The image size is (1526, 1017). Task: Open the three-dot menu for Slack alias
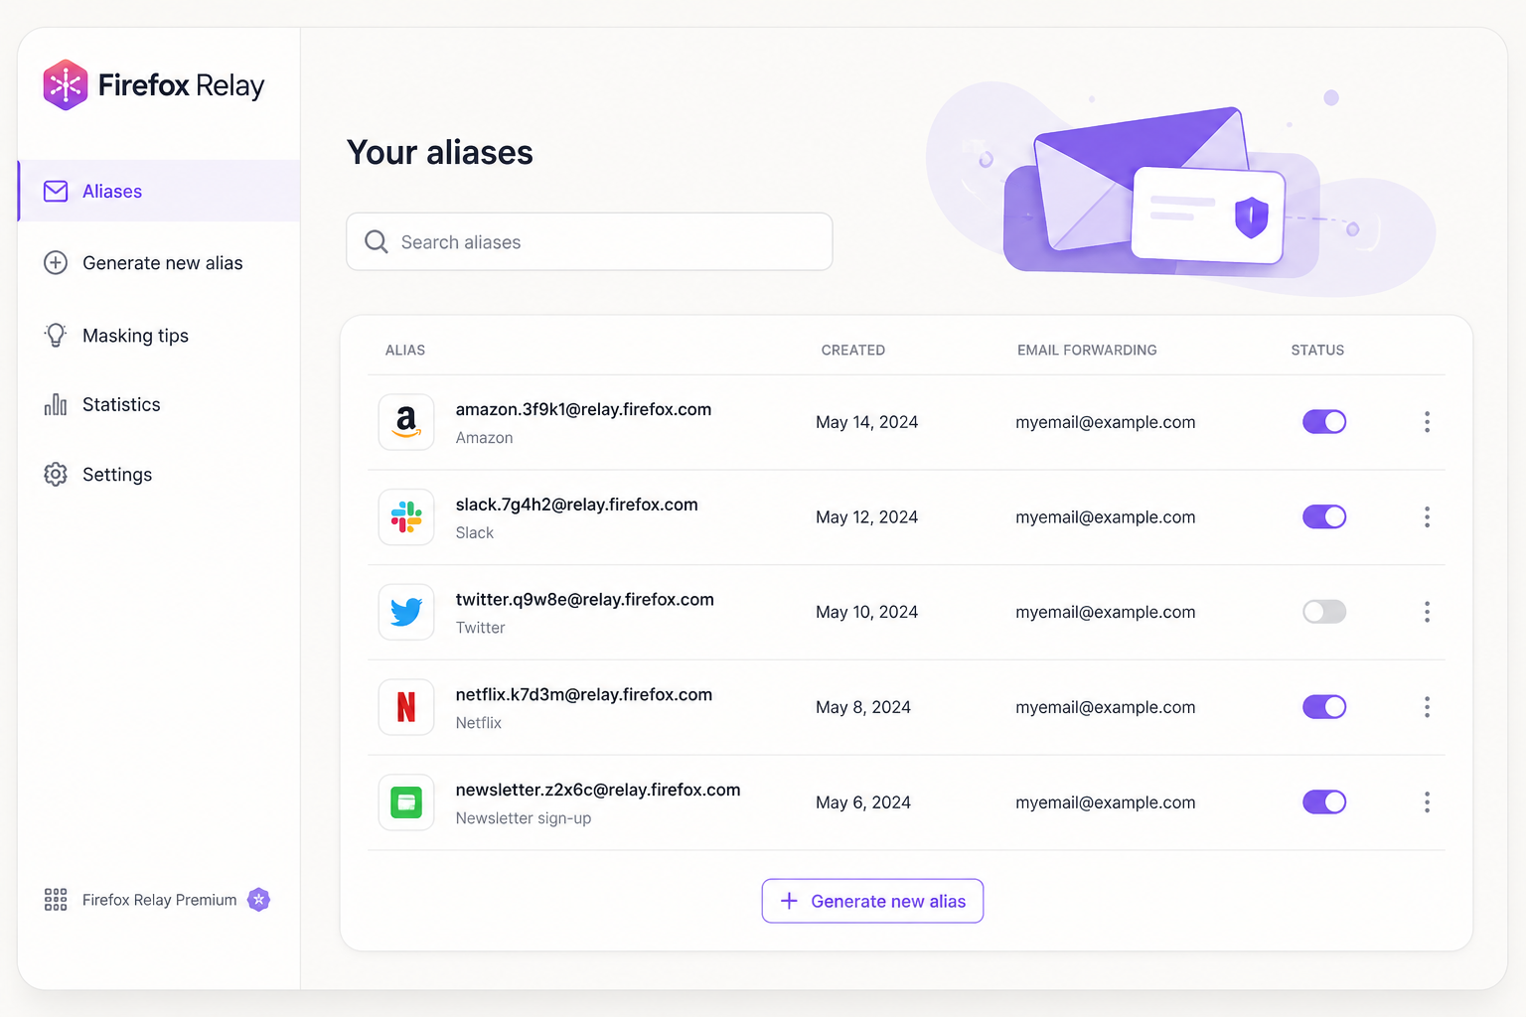(x=1427, y=516)
